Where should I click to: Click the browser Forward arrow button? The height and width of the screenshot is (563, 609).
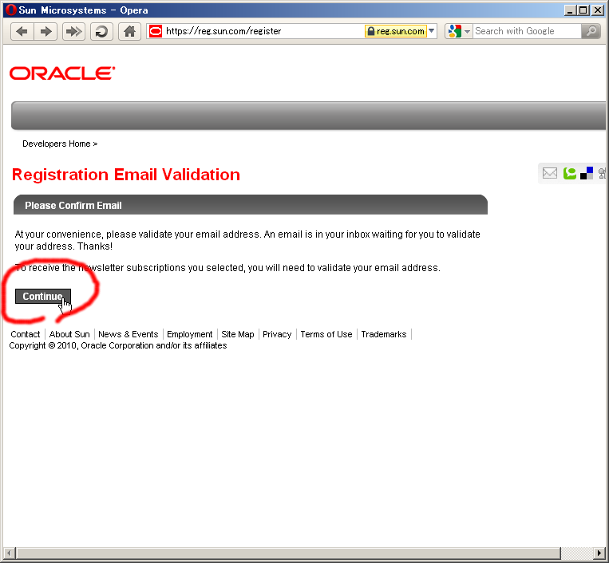(45, 31)
